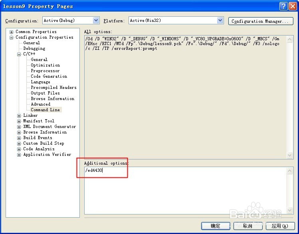
Task: Expand XML Document Generator node
Action: pos(19,127)
